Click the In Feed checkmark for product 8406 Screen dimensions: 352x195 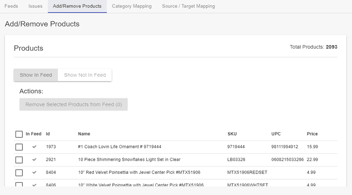[x=34, y=185]
